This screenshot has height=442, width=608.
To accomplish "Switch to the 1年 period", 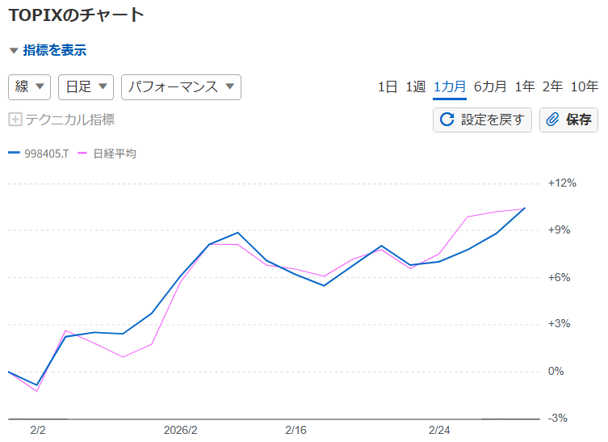I will [525, 86].
